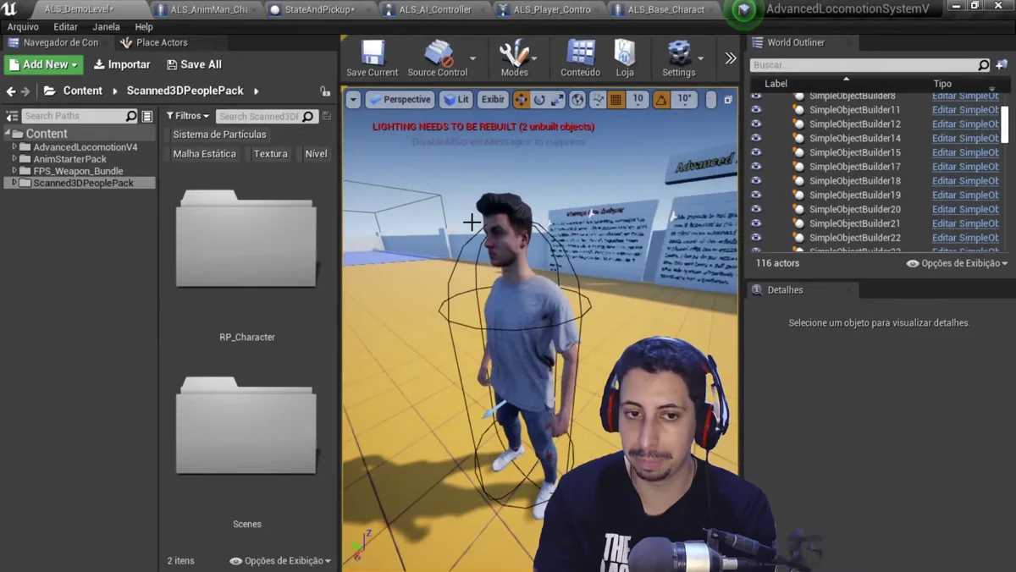Click the world coordinate space globe icon
Viewport: 1016px width, 572px height.
pos(577,100)
